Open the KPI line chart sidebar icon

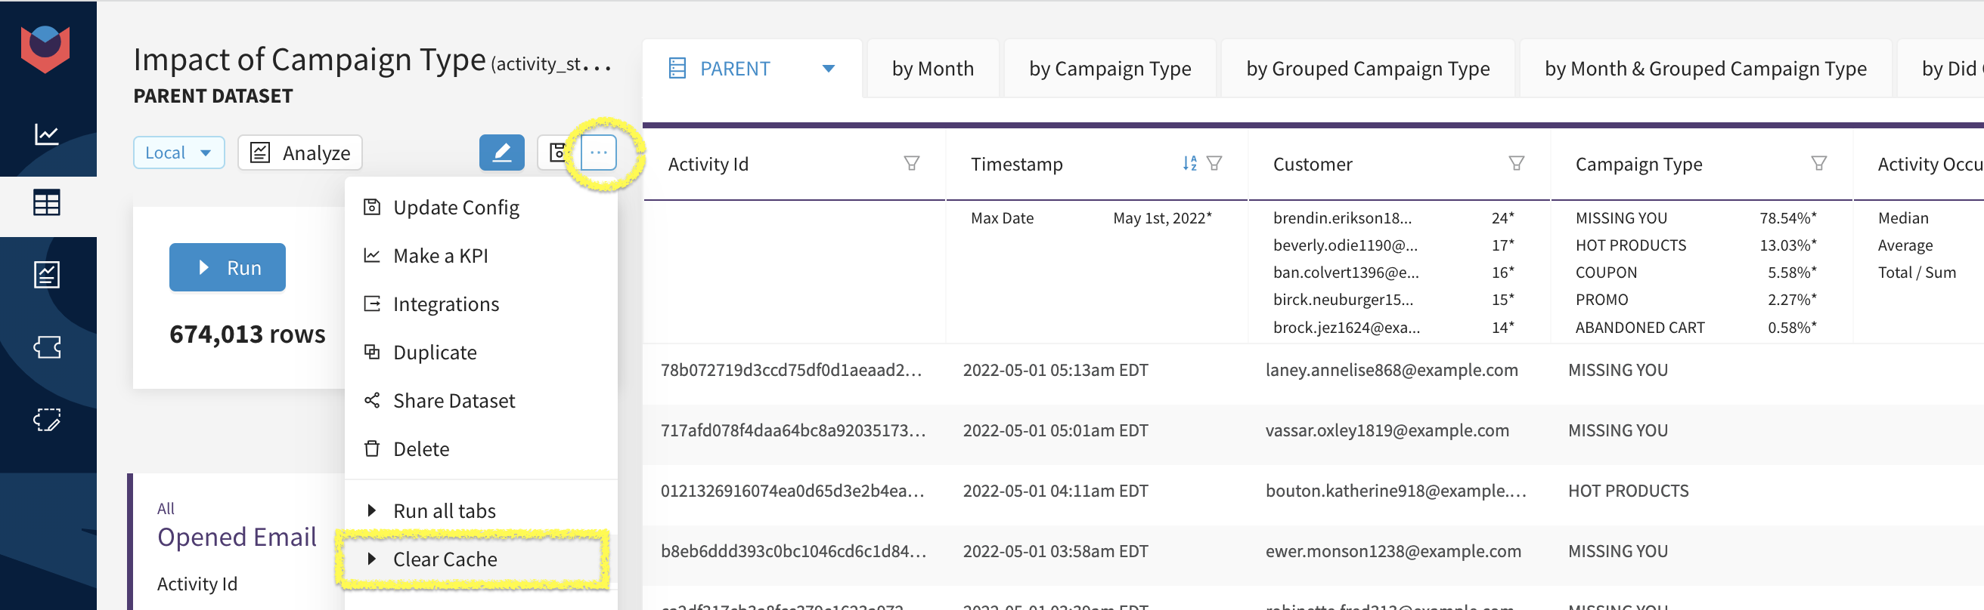coord(47,134)
